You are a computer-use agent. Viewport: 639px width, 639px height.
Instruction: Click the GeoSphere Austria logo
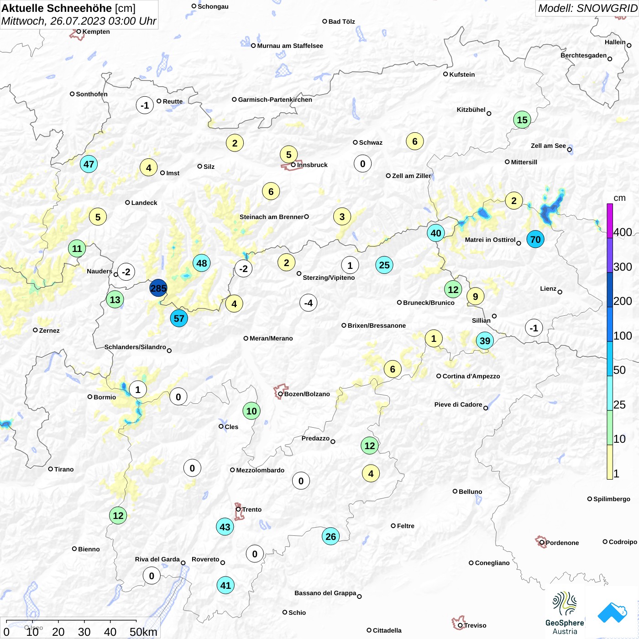point(565,613)
